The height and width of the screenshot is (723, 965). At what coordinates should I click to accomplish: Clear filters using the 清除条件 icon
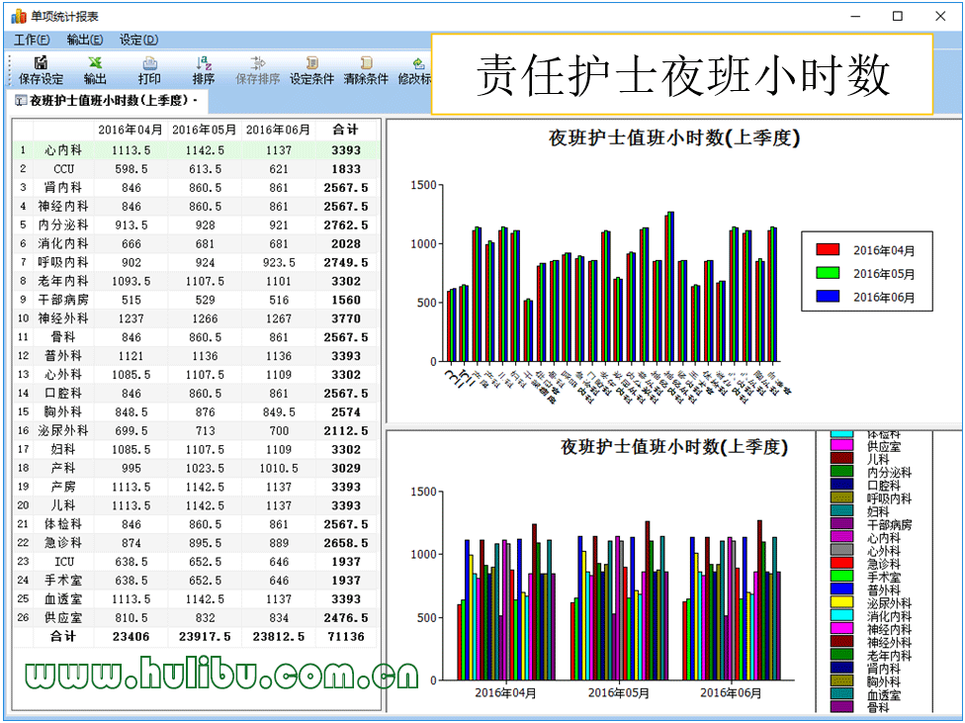(366, 63)
